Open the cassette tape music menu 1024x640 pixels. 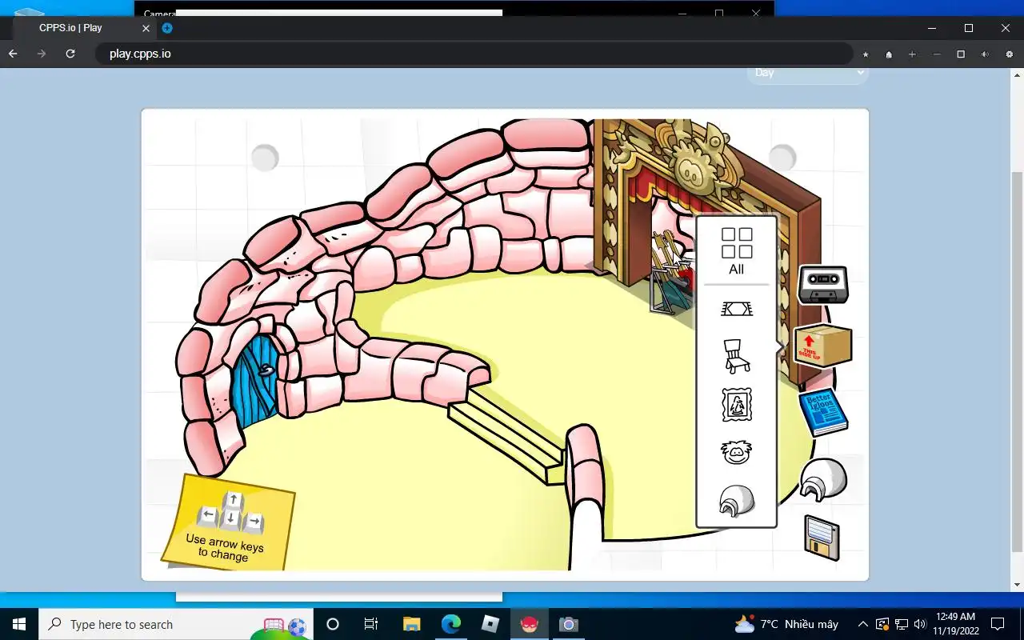(822, 284)
